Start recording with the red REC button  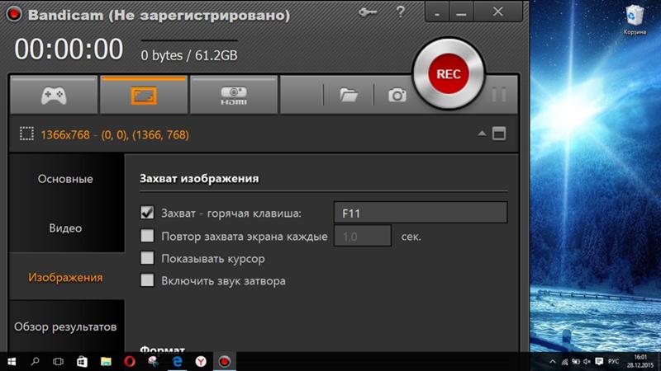[449, 74]
